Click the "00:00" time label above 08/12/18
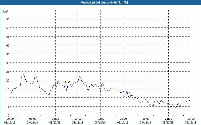Screen dimensions: 201x125 (x=10, y=119)
